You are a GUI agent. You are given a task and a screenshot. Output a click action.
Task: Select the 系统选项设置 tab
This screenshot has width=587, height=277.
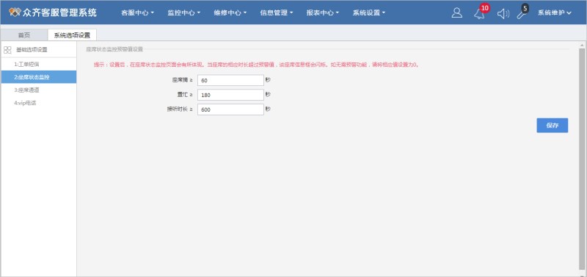(x=72, y=35)
